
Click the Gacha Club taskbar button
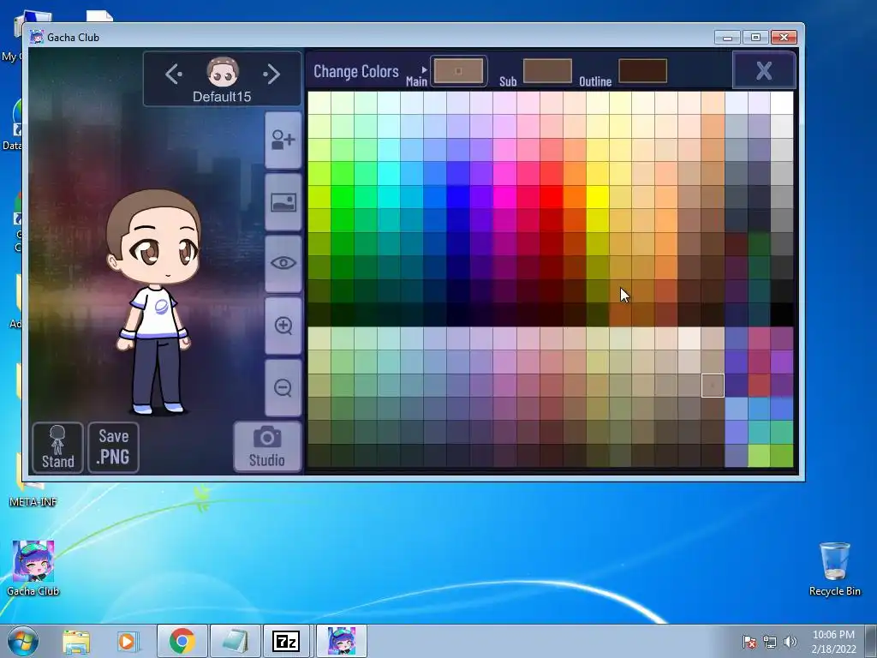[341, 641]
